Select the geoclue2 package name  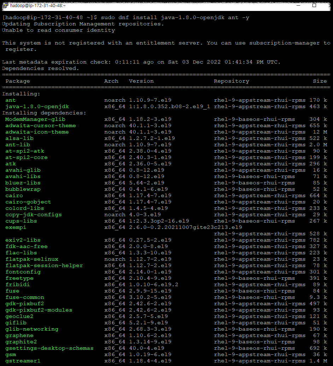19,316
